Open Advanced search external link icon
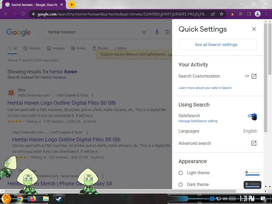272x204 pixels. pyautogui.click(x=254, y=143)
